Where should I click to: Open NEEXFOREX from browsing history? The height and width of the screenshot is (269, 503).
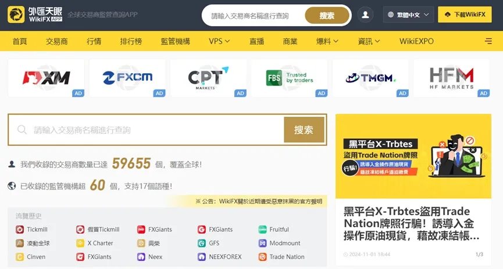pos(225,257)
